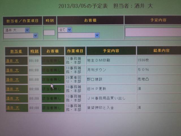Click 13事務雑務・本部 cell in 旧HP更新 row
Screen dimensions: 181x136
coord(76,89)
